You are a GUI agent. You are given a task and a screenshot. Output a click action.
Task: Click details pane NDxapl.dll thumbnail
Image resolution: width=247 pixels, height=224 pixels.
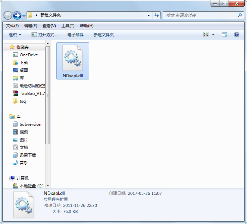(x=24, y=205)
